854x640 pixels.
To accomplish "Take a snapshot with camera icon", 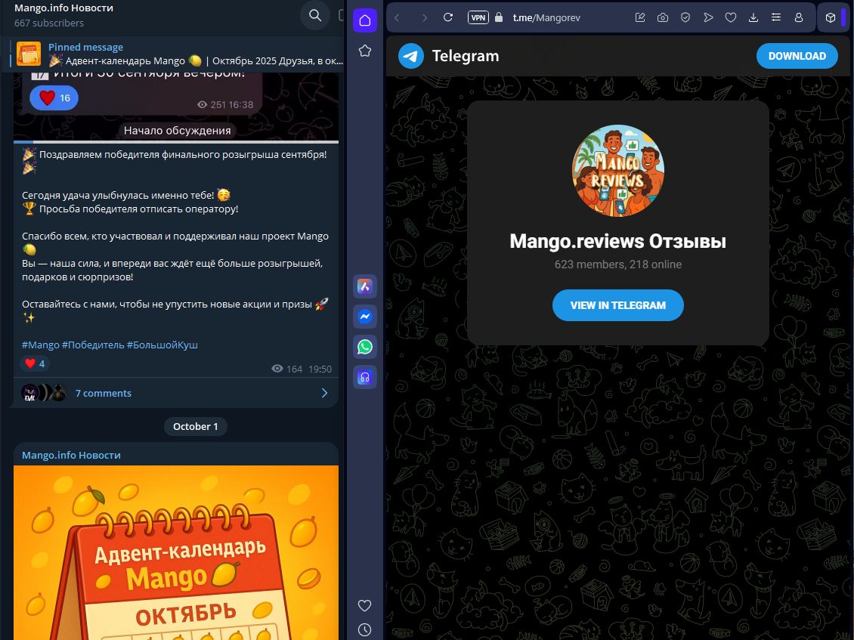I will coord(663,17).
